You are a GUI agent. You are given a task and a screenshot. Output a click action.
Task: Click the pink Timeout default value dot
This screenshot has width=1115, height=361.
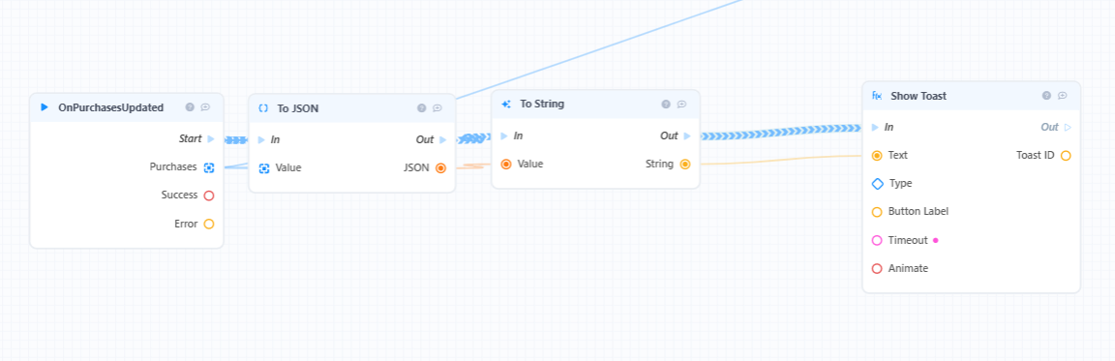tap(936, 240)
